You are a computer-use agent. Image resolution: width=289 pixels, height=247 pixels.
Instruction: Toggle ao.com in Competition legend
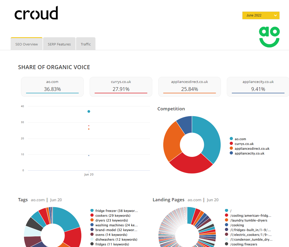click(240, 139)
